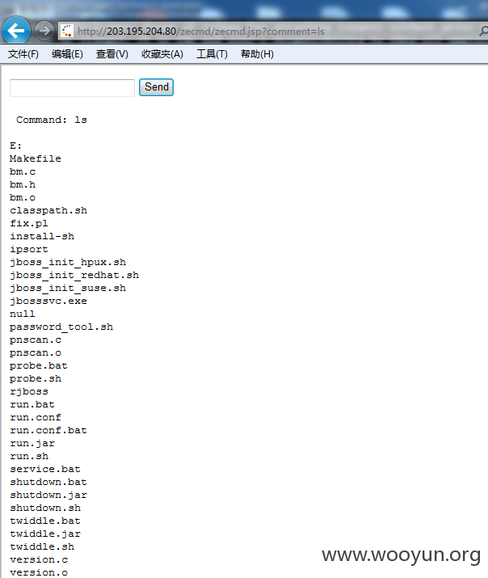Image resolution: width=488 pixels, height=578 pixels.
Task: Click the 'bm.h' file name
Action: tap(23, 184)
